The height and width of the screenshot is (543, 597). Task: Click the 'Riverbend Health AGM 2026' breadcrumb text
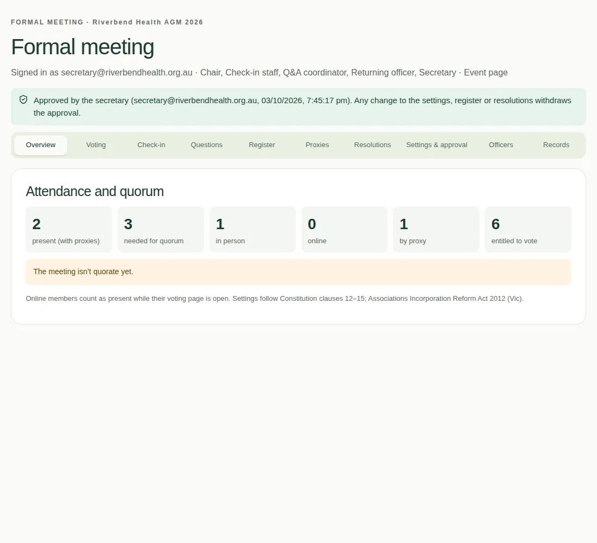pos(148,22)
